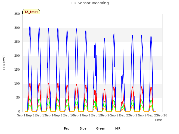Click the LED (mV) y-axis title
Viewport: 179px width, 134px height.
pos(4,63)
